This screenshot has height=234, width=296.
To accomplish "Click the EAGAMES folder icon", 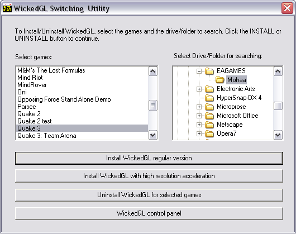I will pyautogui.click(x=209, y=71).
